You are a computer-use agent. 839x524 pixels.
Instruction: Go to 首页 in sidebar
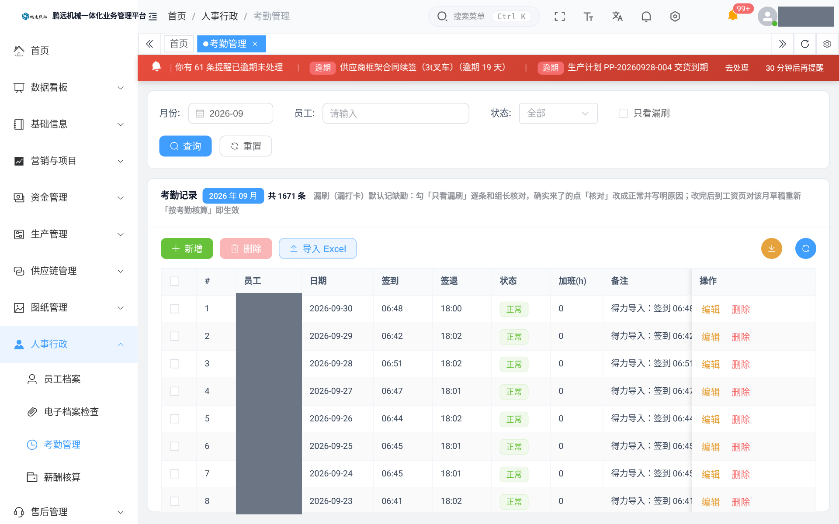[69, 51]
